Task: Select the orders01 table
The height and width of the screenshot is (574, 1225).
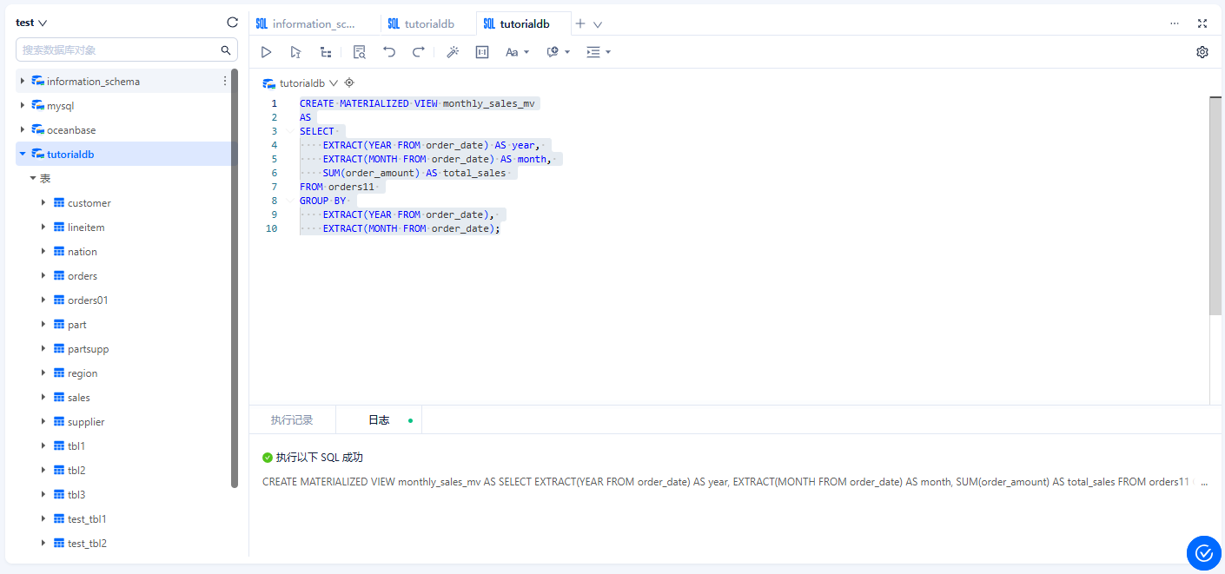Action: click(88, 300)
